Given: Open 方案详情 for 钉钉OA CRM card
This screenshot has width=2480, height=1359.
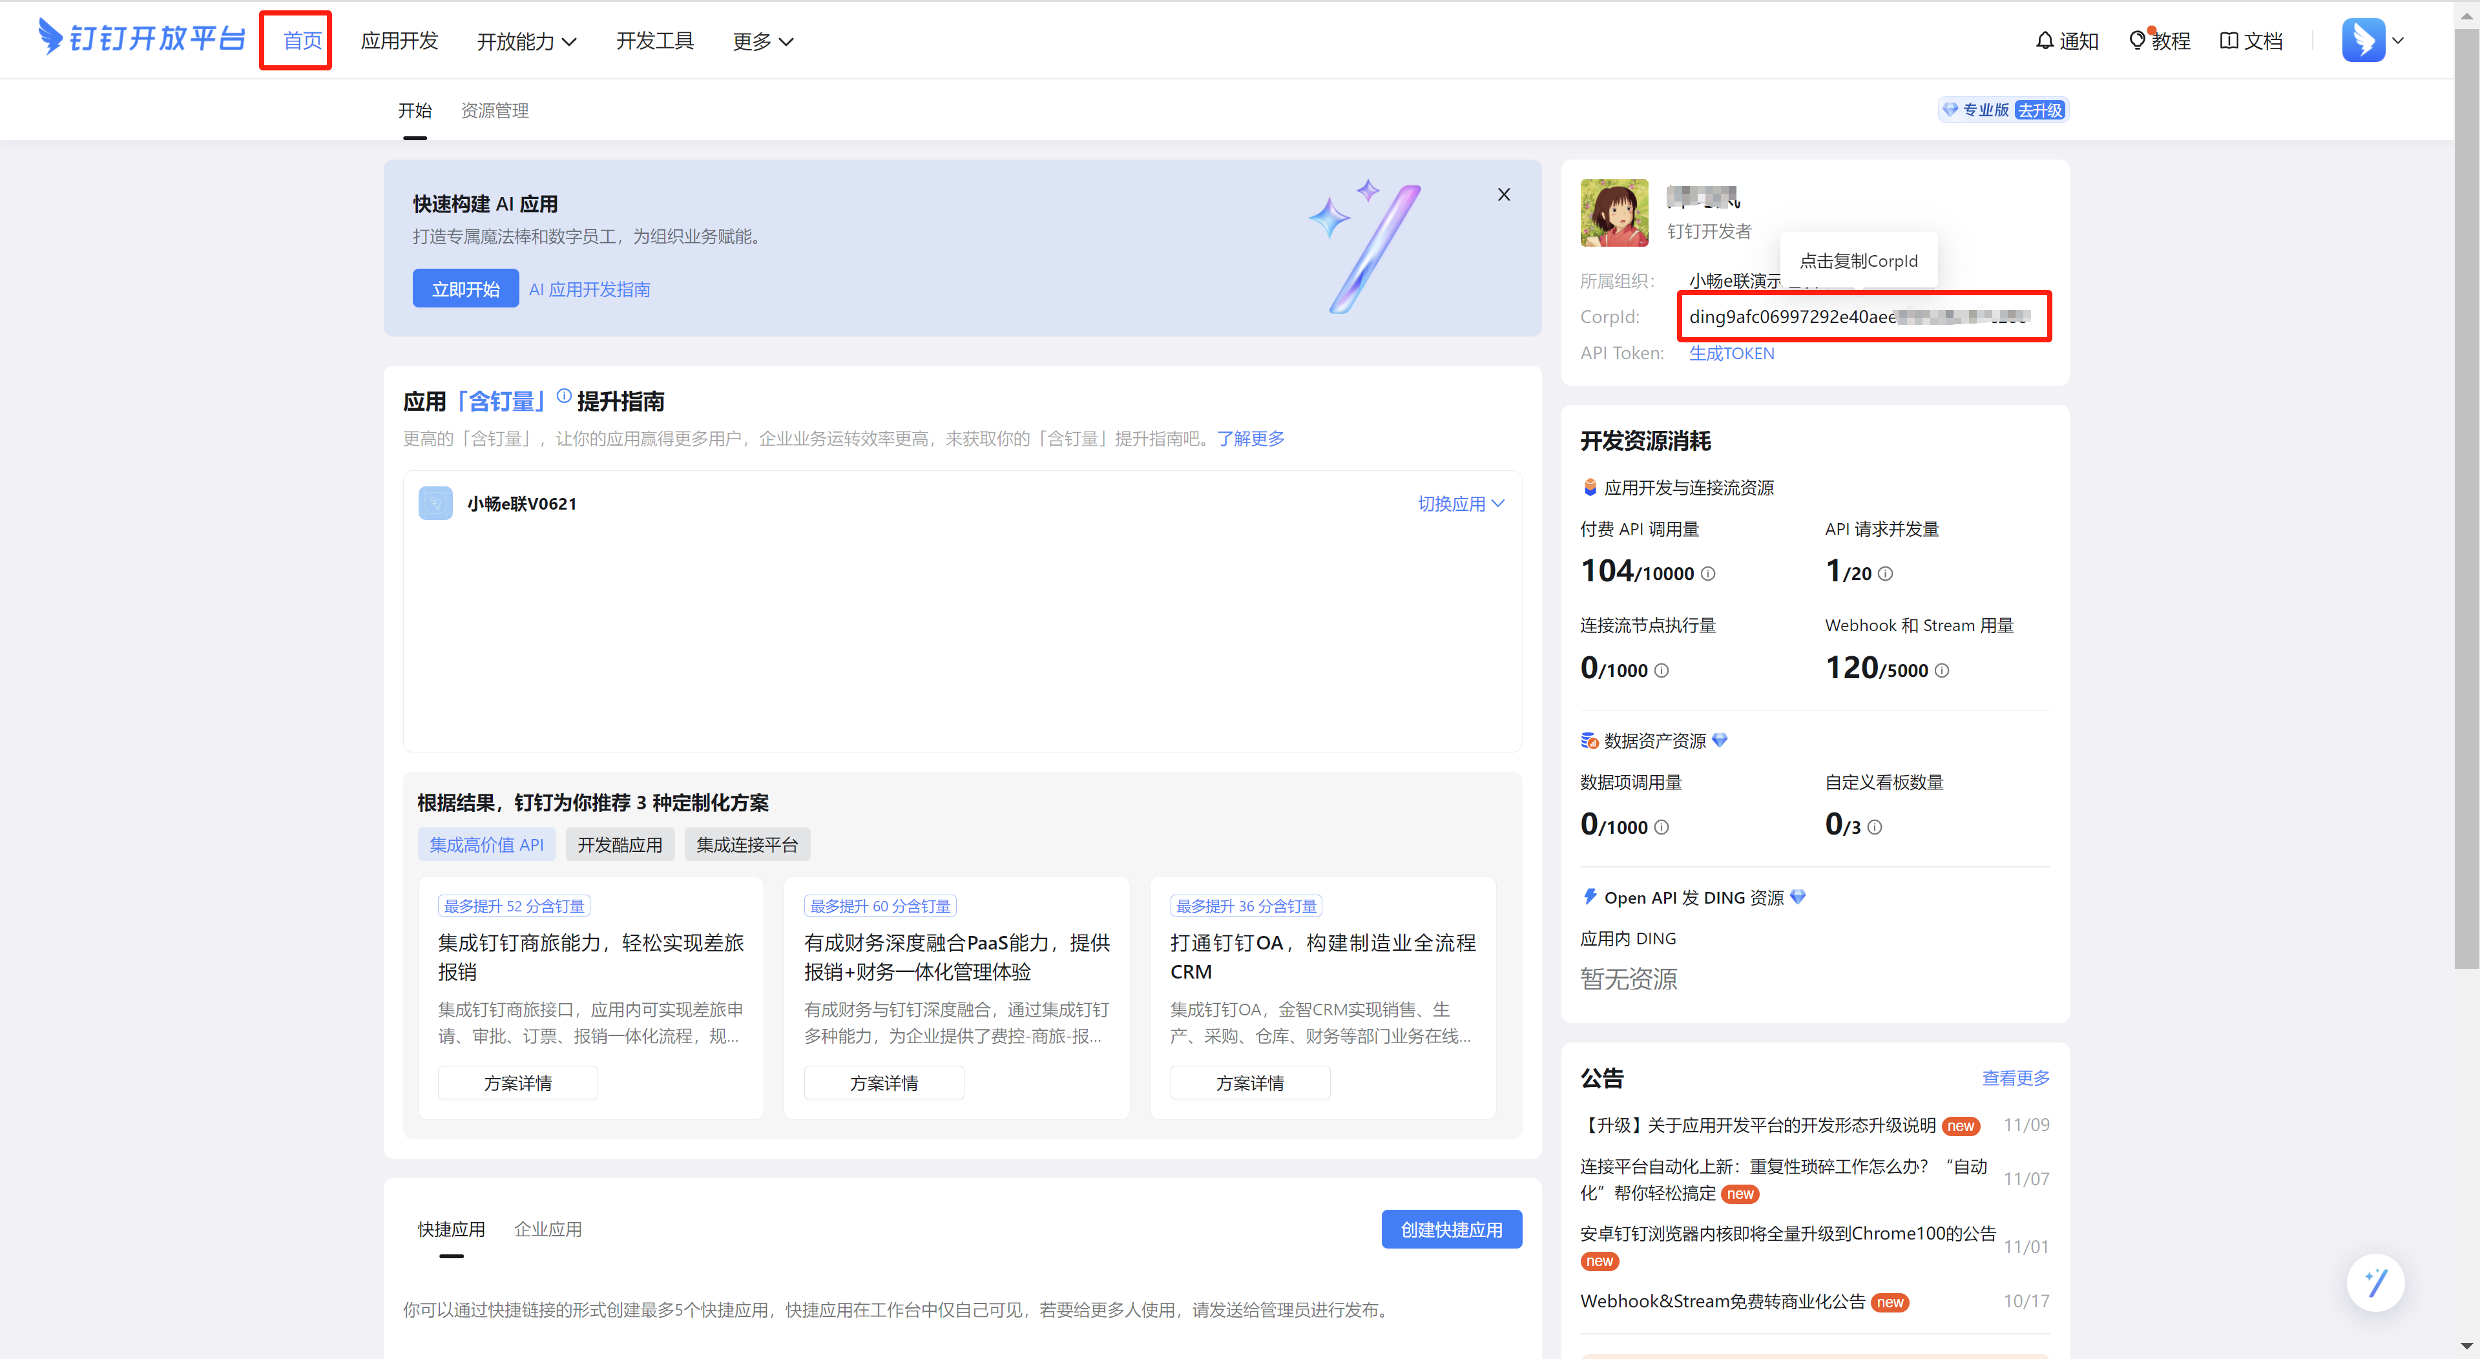Looking at the screenshot, I should coord(1249,1083).
